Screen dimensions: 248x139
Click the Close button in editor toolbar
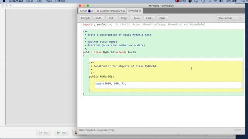tap(162, 18)
